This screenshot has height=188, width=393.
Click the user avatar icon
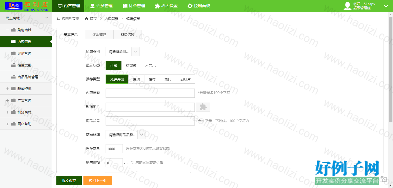348,6
